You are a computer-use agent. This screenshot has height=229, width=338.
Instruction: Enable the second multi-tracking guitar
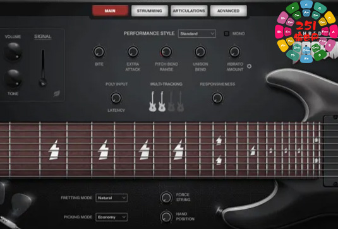[x=162, y=102]
